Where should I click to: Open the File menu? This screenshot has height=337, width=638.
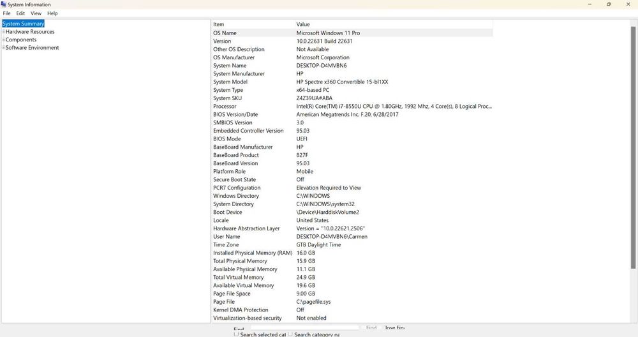click(6, 13)
